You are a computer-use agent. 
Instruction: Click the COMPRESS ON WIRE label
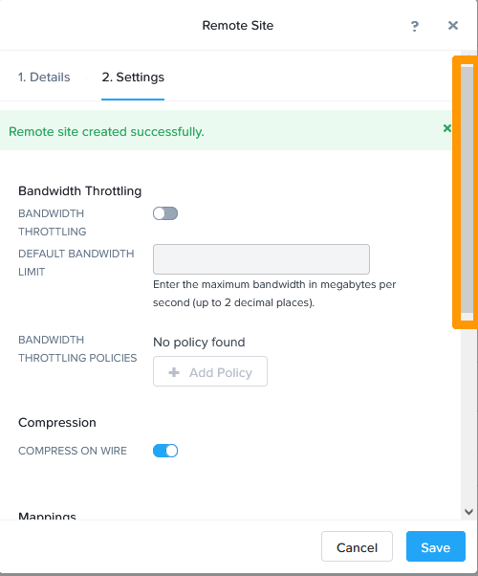tap(73, 451)
